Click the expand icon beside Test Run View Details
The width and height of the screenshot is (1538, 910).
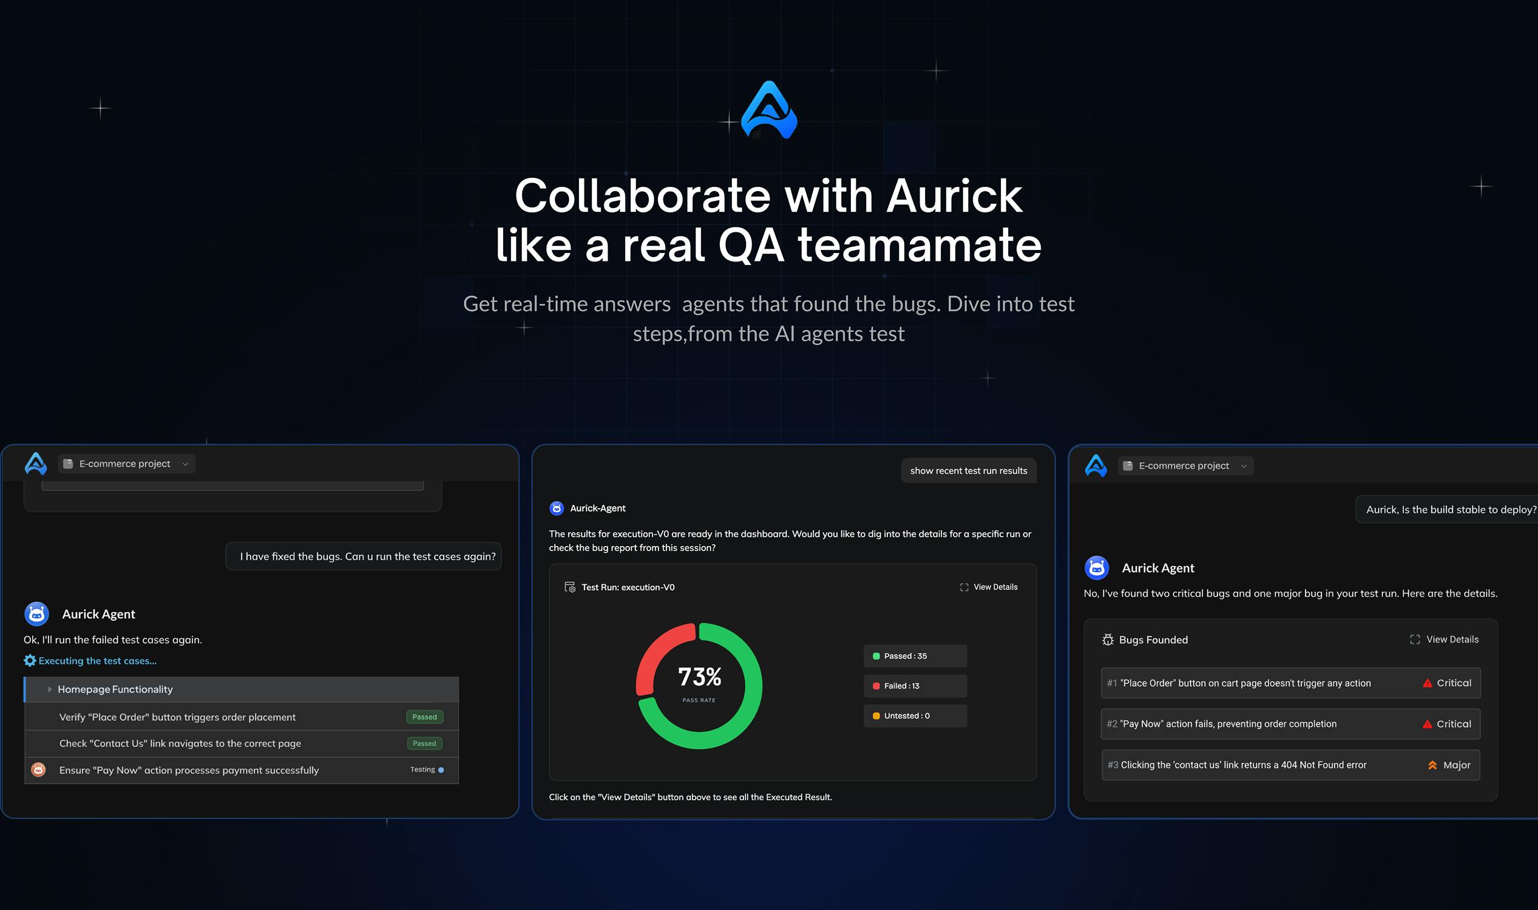pos(964,587)
